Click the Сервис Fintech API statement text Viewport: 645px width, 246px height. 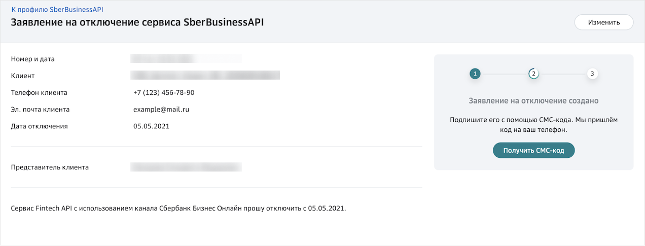[178, 208]
